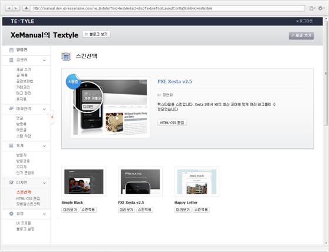Collapse the 글관리 sidebar section chevron
The width and height of the screenshot is (329, 252).
tap(44, 60)
